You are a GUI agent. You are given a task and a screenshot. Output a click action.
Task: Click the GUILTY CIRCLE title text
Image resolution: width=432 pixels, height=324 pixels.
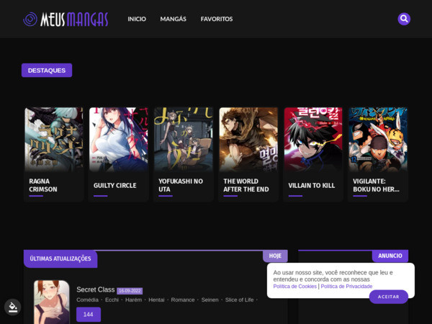pos(115,186)
